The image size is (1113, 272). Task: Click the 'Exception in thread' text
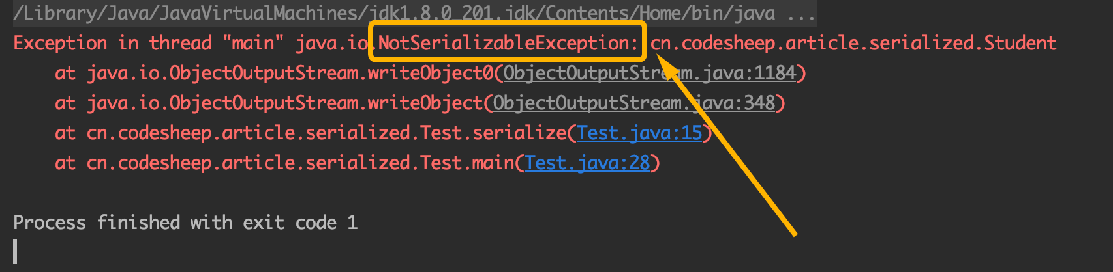(x=112, y=43)
